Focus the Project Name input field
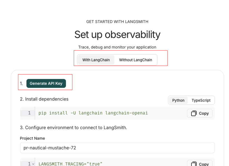The height and width of the screenshot is (166, 229). pos(117,148)
